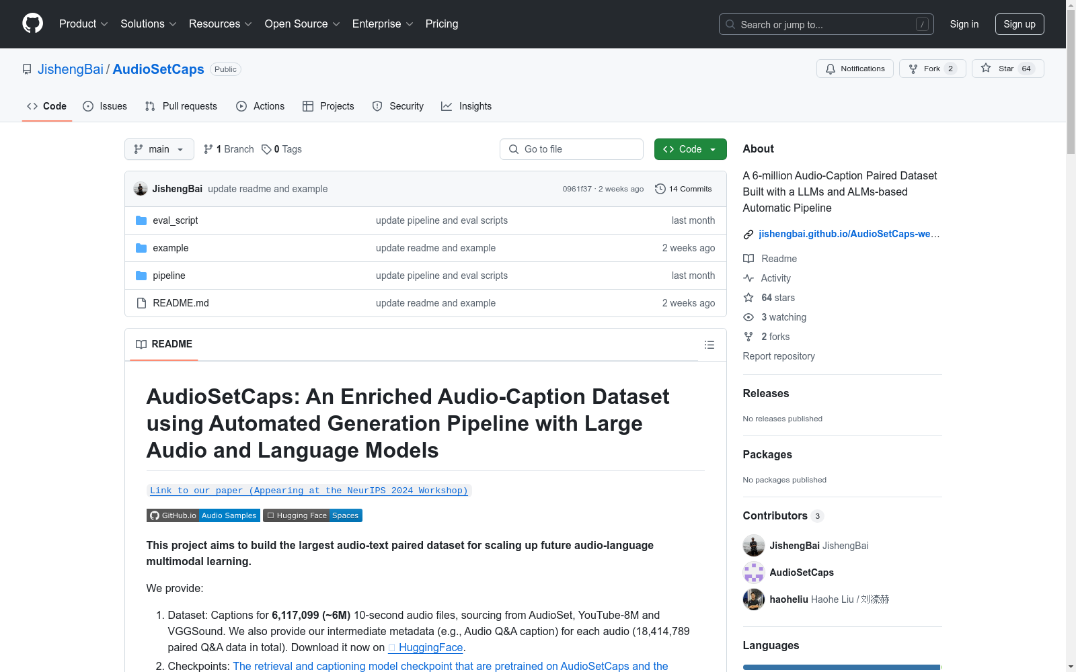Click the GitHub.io Audio Samples badge
Viewport: 1076px width, 672px height.
pos(203,515)
